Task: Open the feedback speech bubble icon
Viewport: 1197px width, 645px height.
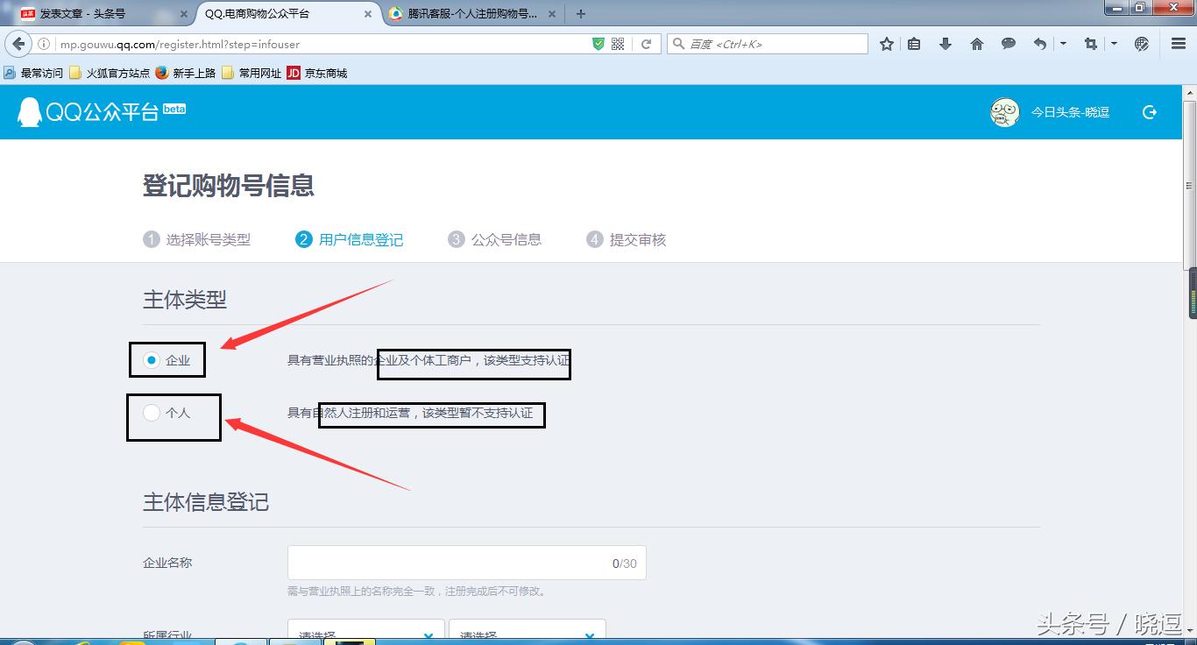Action: [1008, 43]
